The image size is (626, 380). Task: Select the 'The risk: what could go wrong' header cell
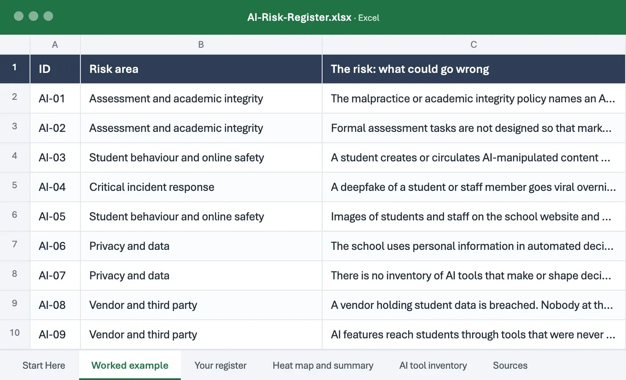[474, 69]
